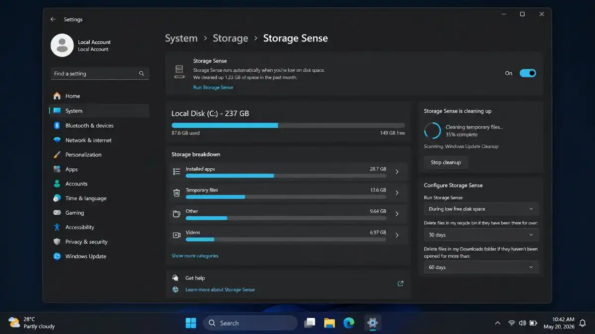Turn off the Storage Sense toggle
This screenshot has width=595, height=334.
528,73
